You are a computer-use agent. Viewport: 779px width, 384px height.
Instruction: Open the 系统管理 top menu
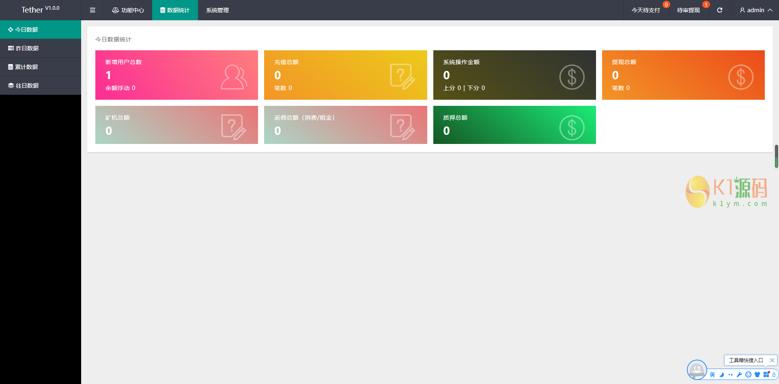pos(217,10)
